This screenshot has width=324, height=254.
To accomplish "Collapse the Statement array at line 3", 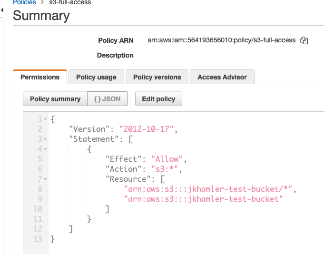I will (x=46, y=139).
